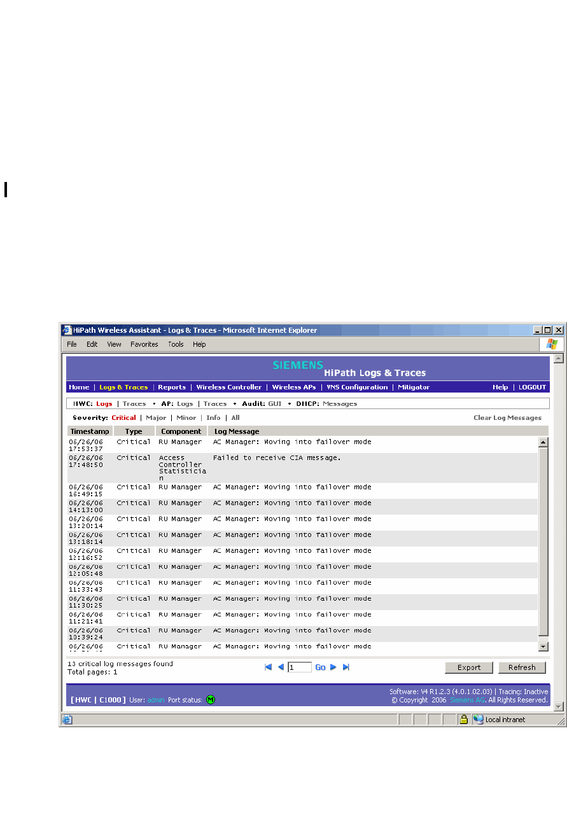Click the padlock security icon in status bar

click(x=464, y=720)
